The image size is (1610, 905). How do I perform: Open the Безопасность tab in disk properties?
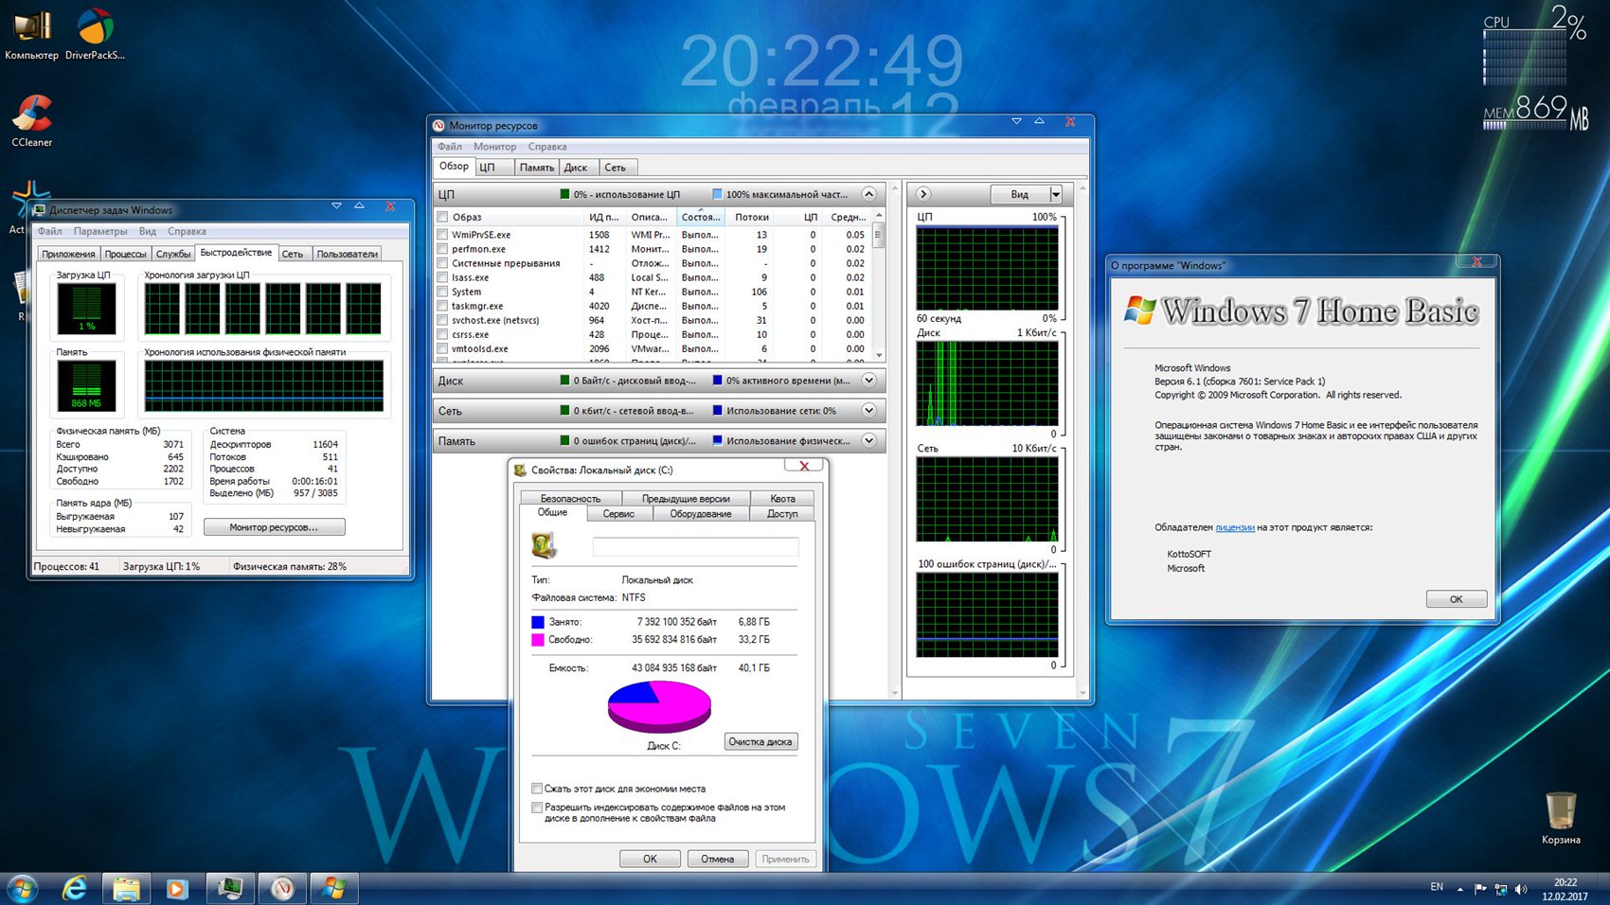[x=570, y=498]
